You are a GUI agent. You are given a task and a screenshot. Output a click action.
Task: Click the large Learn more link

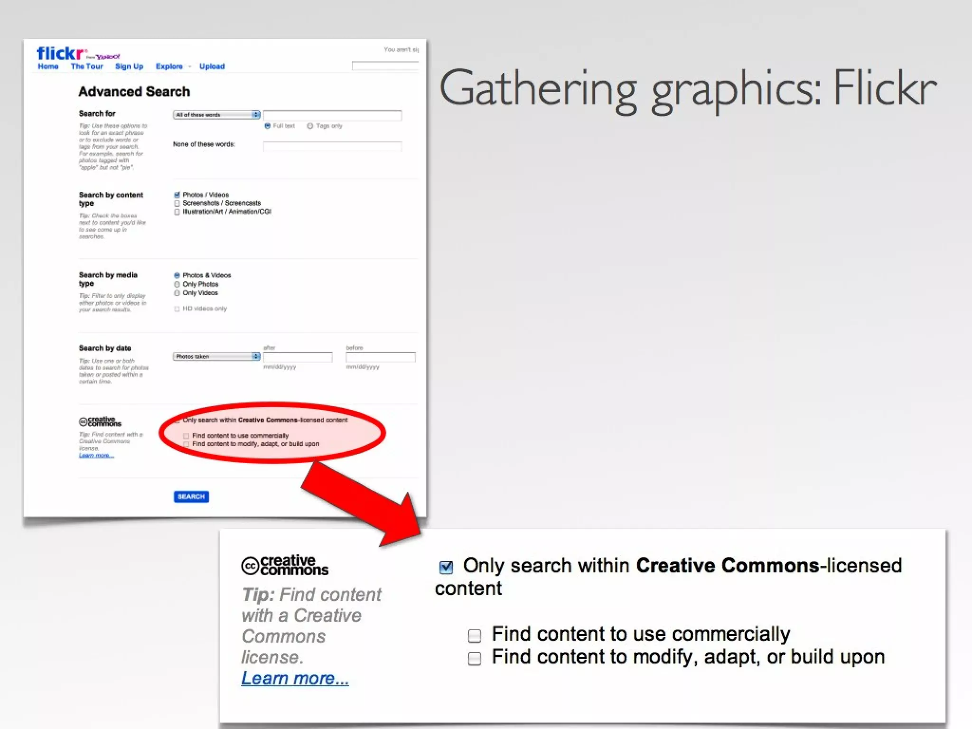pos(295,678)
